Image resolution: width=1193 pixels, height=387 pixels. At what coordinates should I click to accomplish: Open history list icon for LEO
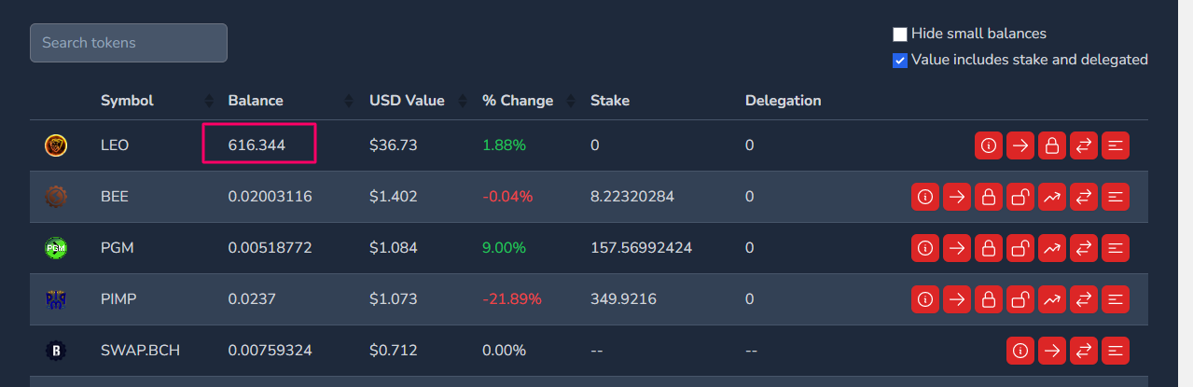[1116, 145]
